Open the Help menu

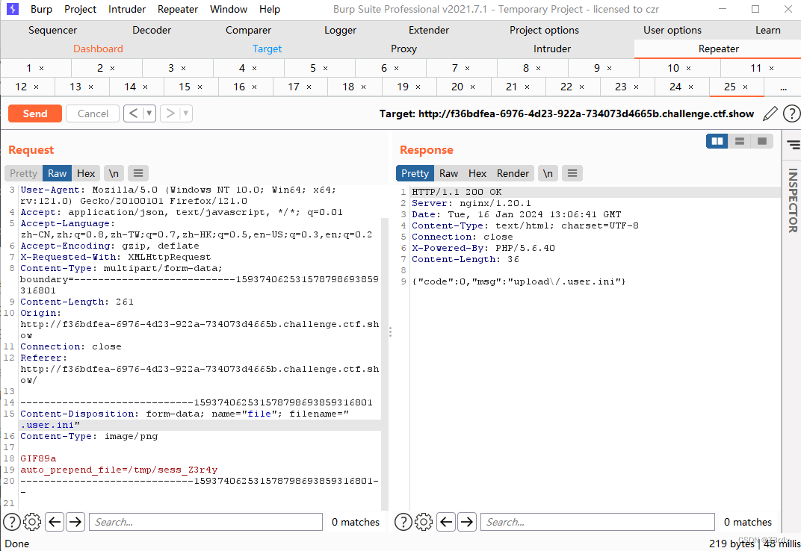(270, 9)
